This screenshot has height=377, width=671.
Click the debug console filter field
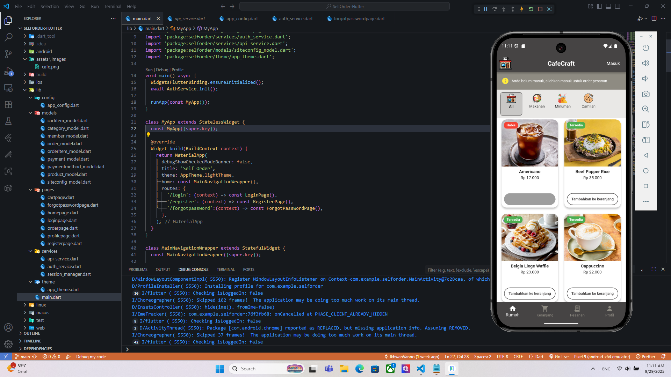[458, 270]
